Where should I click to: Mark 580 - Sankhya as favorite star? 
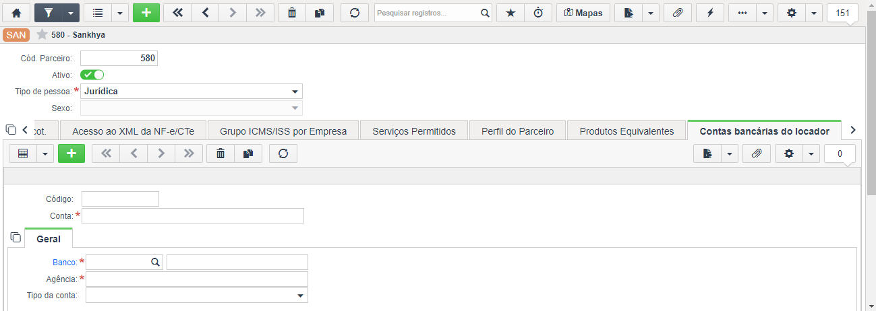42,34
